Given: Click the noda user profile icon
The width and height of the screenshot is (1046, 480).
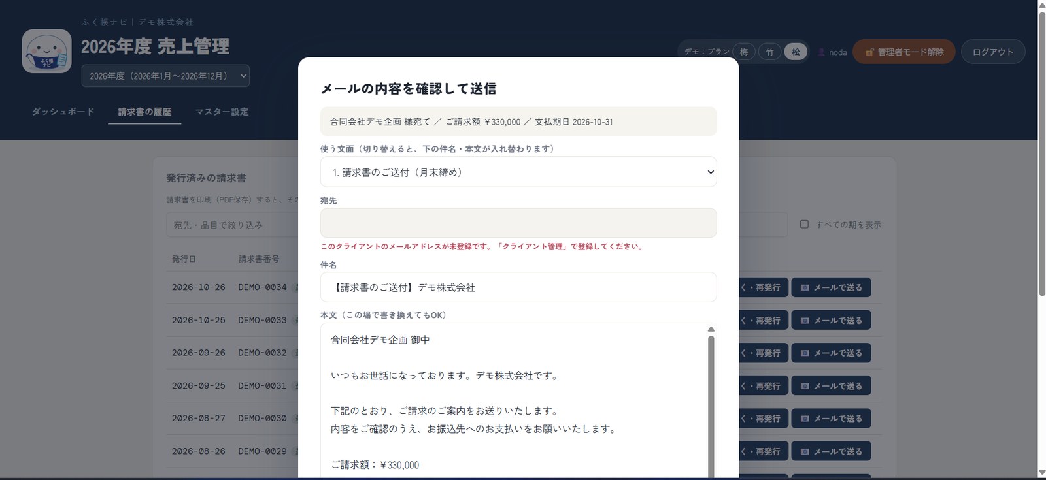Looking at the screenshot, I should tap(821, 52).
